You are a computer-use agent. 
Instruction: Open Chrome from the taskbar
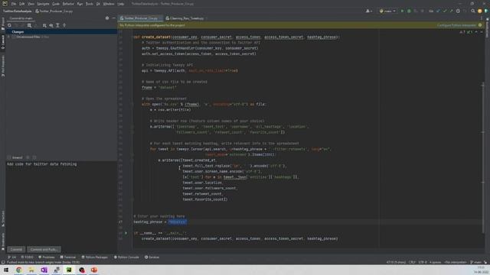click(18, 270)
